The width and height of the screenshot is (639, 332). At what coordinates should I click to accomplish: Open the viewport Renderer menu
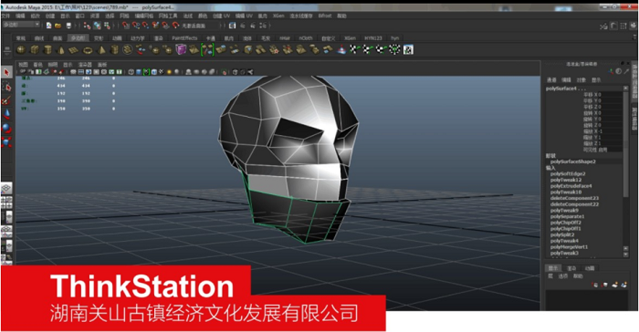click(85, 65)
